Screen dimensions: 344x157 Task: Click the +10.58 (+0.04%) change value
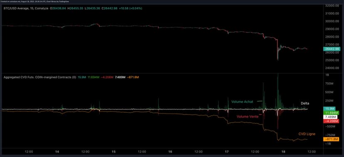point(131,8)
